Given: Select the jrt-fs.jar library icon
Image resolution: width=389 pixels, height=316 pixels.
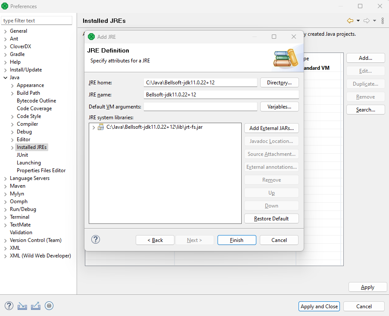Looking at the screenshot, I should (x=101, y=127).
